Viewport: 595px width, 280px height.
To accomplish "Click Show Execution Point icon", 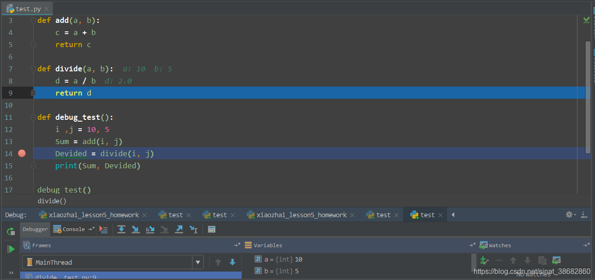I will tap(104, 229).
